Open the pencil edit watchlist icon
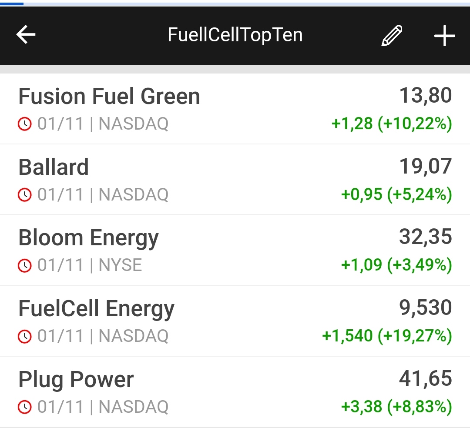The width and height of the screenshot is (470, 428). click(x=392, y=36)
